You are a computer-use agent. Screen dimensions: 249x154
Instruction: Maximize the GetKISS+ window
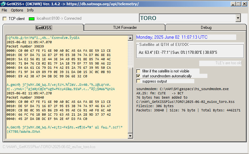239,4
